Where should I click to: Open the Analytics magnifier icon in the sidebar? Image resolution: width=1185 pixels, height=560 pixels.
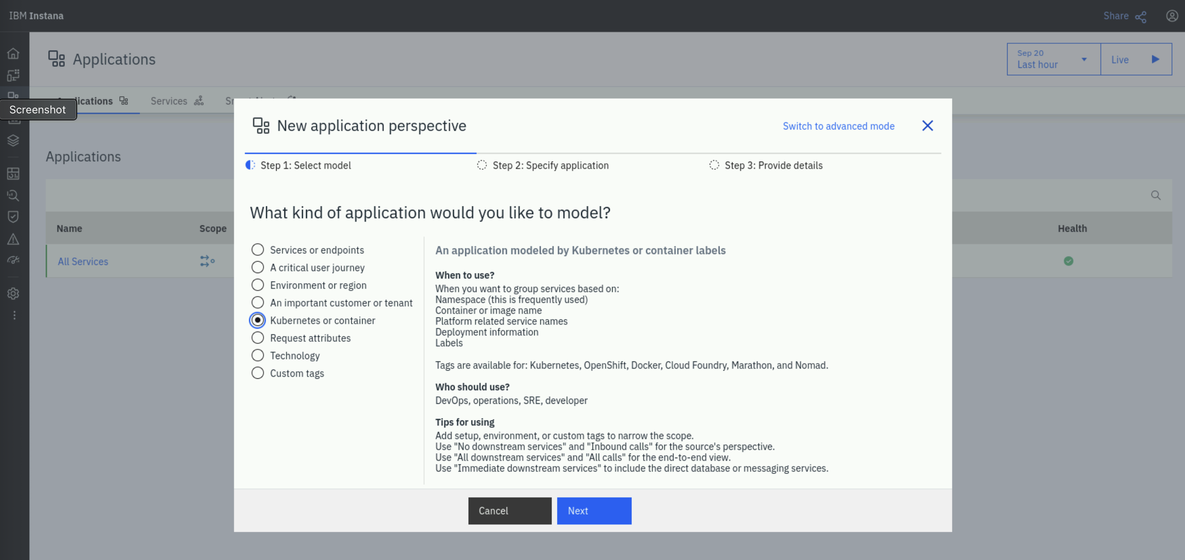click(x=14, y=196)
